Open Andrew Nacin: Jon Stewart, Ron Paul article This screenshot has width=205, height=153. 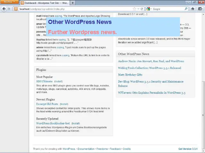coord(151,61)
